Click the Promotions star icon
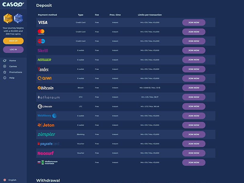This screenshot has width=244, height=183. click(x=5, y=72)
